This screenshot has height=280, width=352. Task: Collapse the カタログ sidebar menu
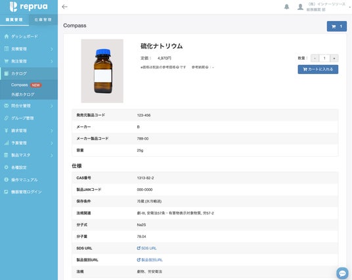click(29, 73)
